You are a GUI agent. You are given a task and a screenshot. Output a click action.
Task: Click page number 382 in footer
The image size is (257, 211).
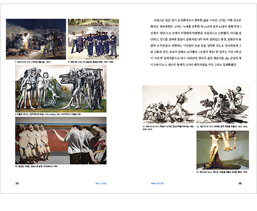click(17, 183)
